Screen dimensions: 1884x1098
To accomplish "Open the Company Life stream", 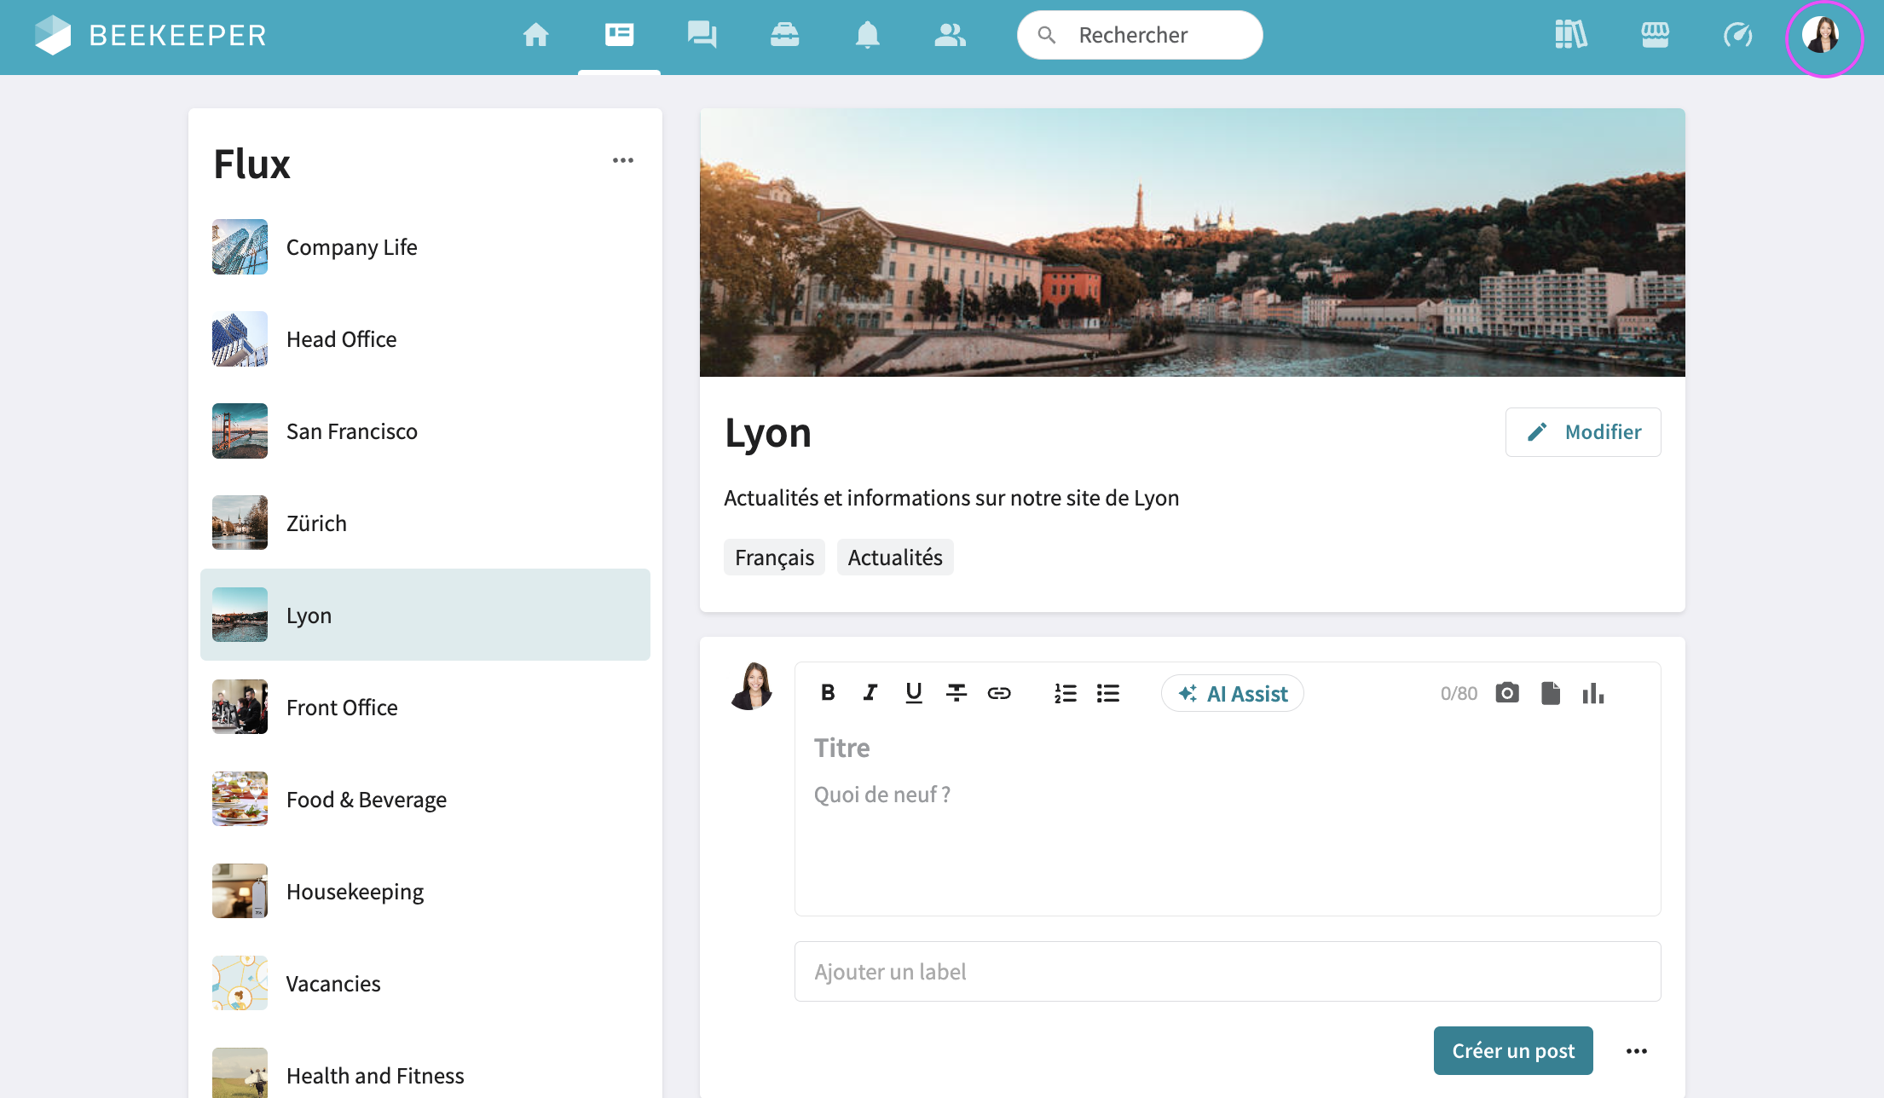I will tap(425, 247).
